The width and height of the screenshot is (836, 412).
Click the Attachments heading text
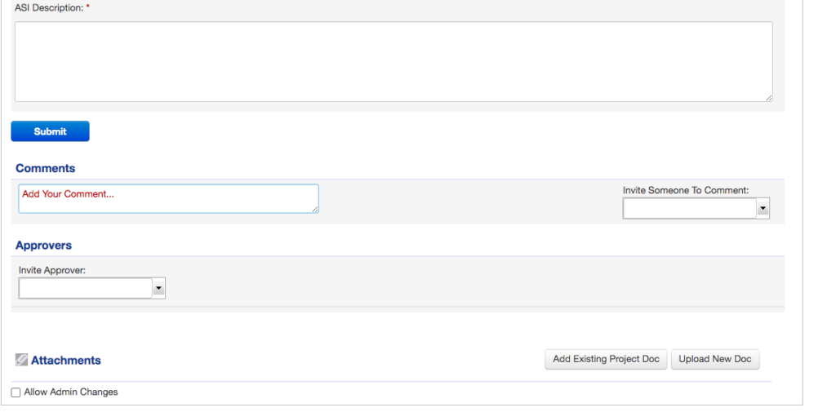[x=65, y=361]
